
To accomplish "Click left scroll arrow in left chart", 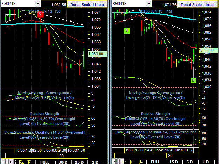I will tap(4, 162).
